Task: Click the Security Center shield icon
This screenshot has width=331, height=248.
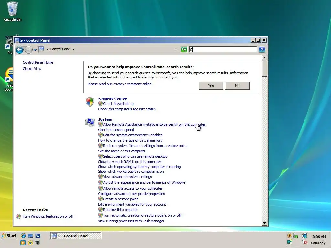Action: point(90,101)
